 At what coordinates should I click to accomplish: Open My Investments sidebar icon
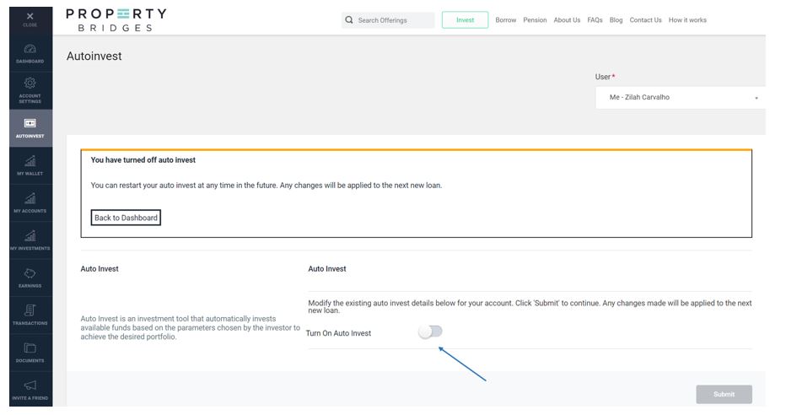[30, 238]
